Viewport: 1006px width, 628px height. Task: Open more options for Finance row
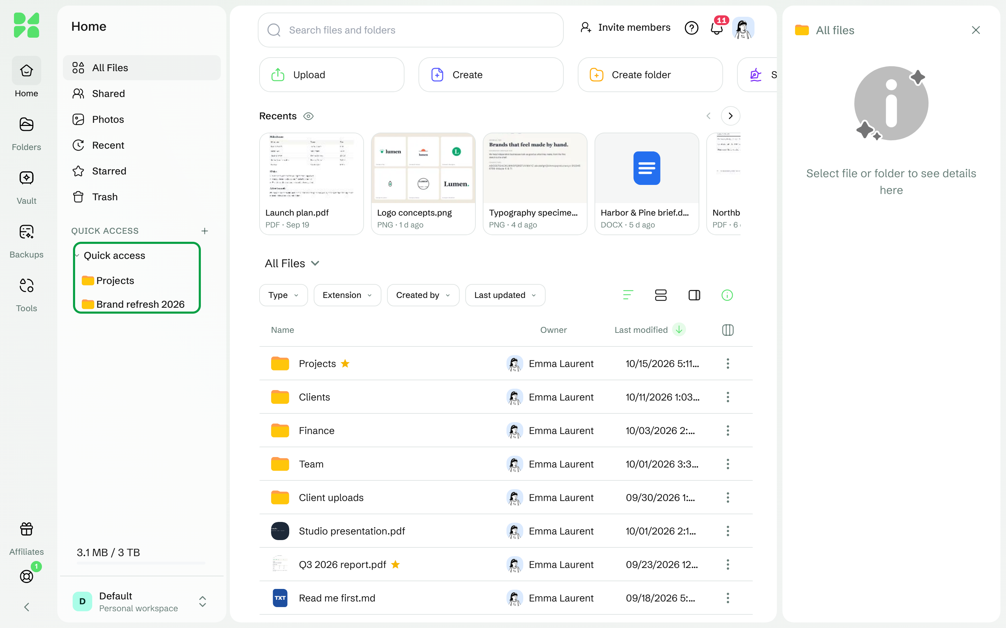click(x=728, y=430)
